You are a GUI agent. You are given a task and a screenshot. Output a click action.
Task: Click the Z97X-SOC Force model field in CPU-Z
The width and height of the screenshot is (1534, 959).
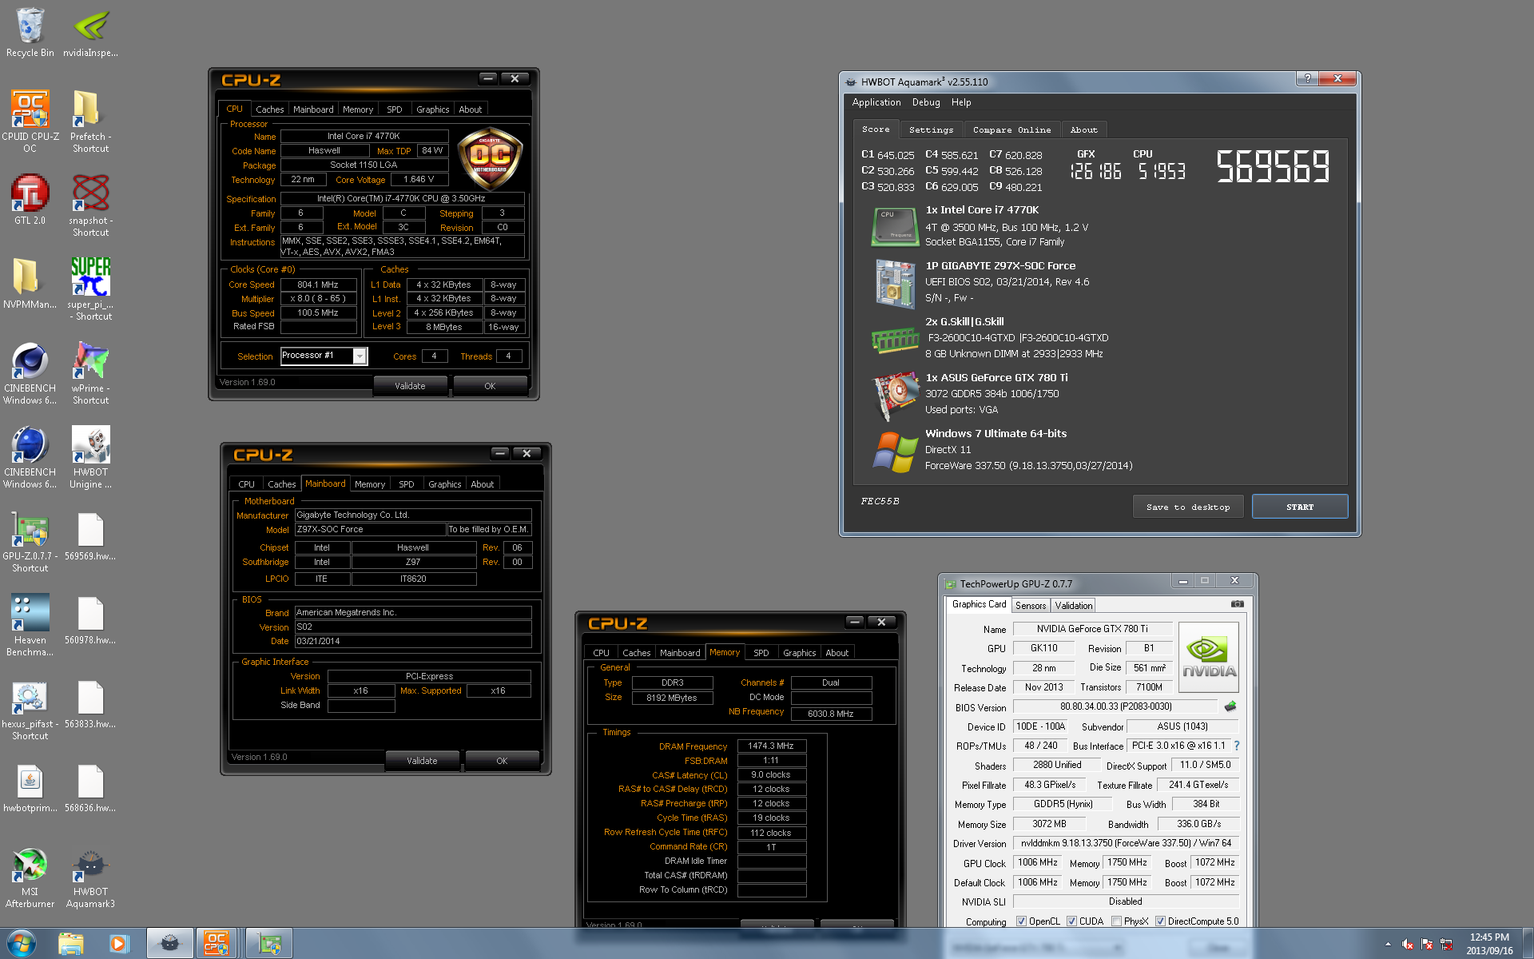point(370,529)
